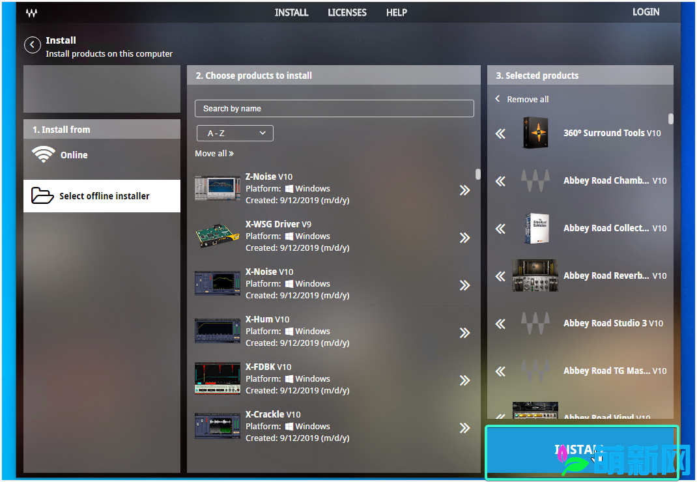Click the Z-Noise Created date text
The height and width of the screenshot is (482, 697).
298,201
